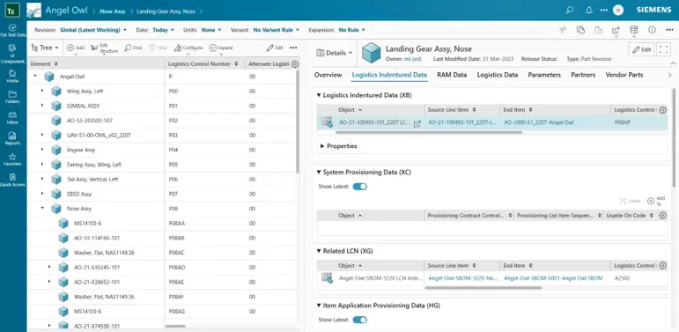Open notifications bell icon
679x332 pixels.
pos(589,10)
